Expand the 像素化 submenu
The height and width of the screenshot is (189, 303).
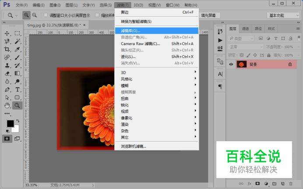157,118
